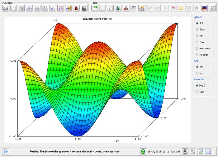218x157 pixels.
Task: Click the red binders icon
Action: pyautogui.click(x=126, y=8)
